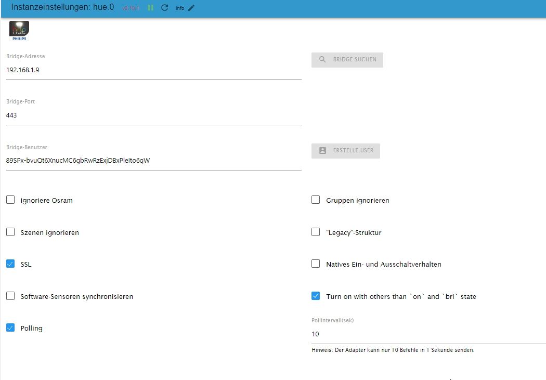Enable Natives Ein- und Ausschaltverhalten checkbox
Image resolution: width=546 pixels, height=380 pixels.
pos(316,264)
